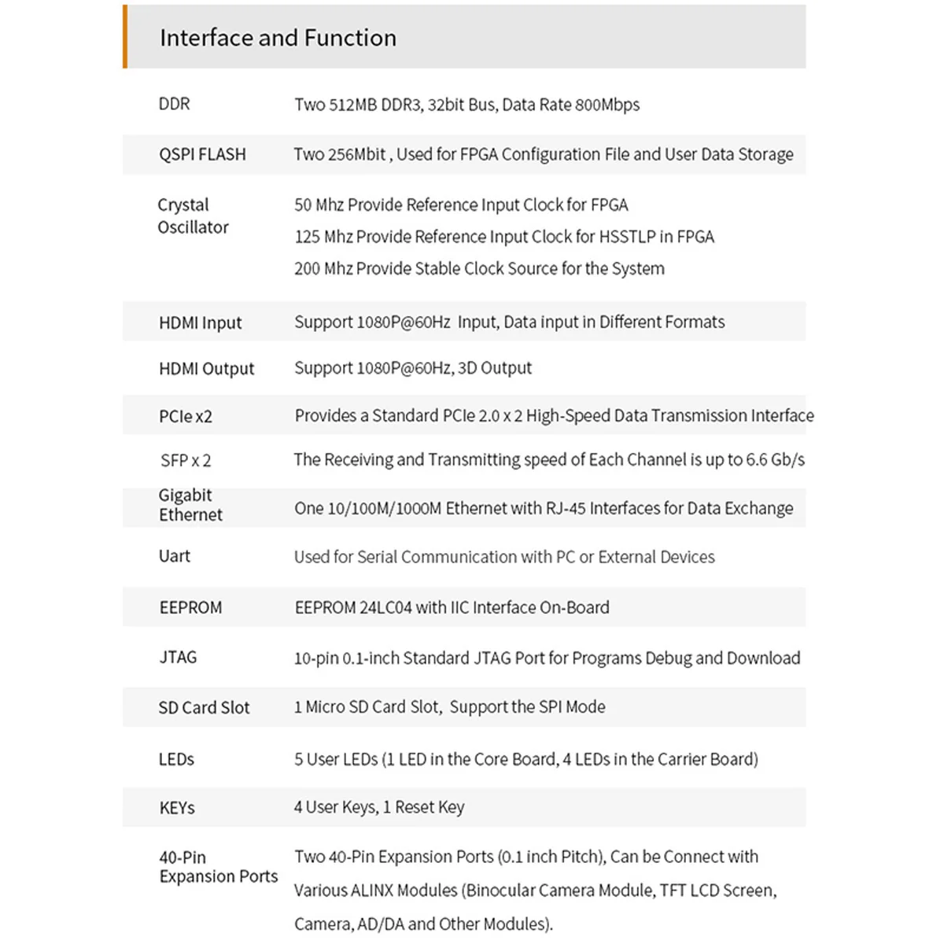The height and width of the screenshot is (944, 944).
Task: Select the QSPI FLASH label
Action: (x=202, y=154)
